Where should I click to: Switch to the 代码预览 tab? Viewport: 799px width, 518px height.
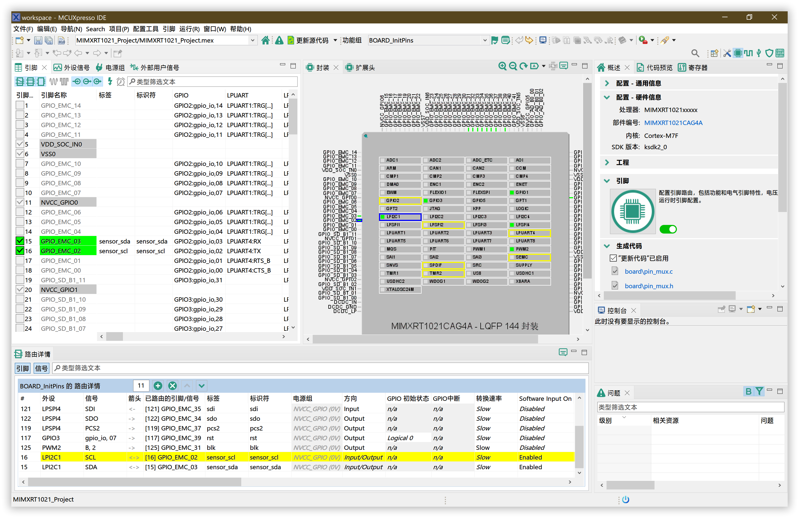[x=655, y=67]
